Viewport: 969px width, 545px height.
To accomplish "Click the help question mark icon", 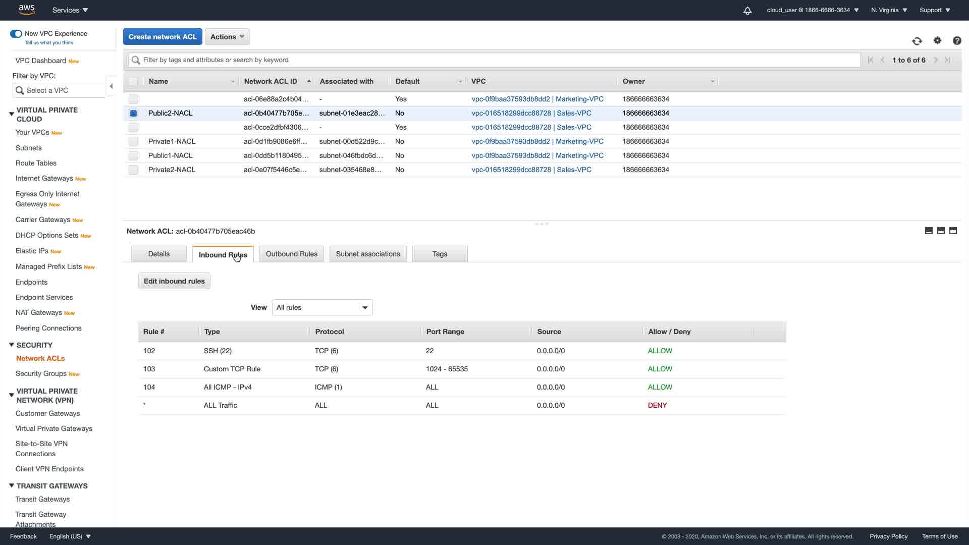I will click(x=956, y=41).
